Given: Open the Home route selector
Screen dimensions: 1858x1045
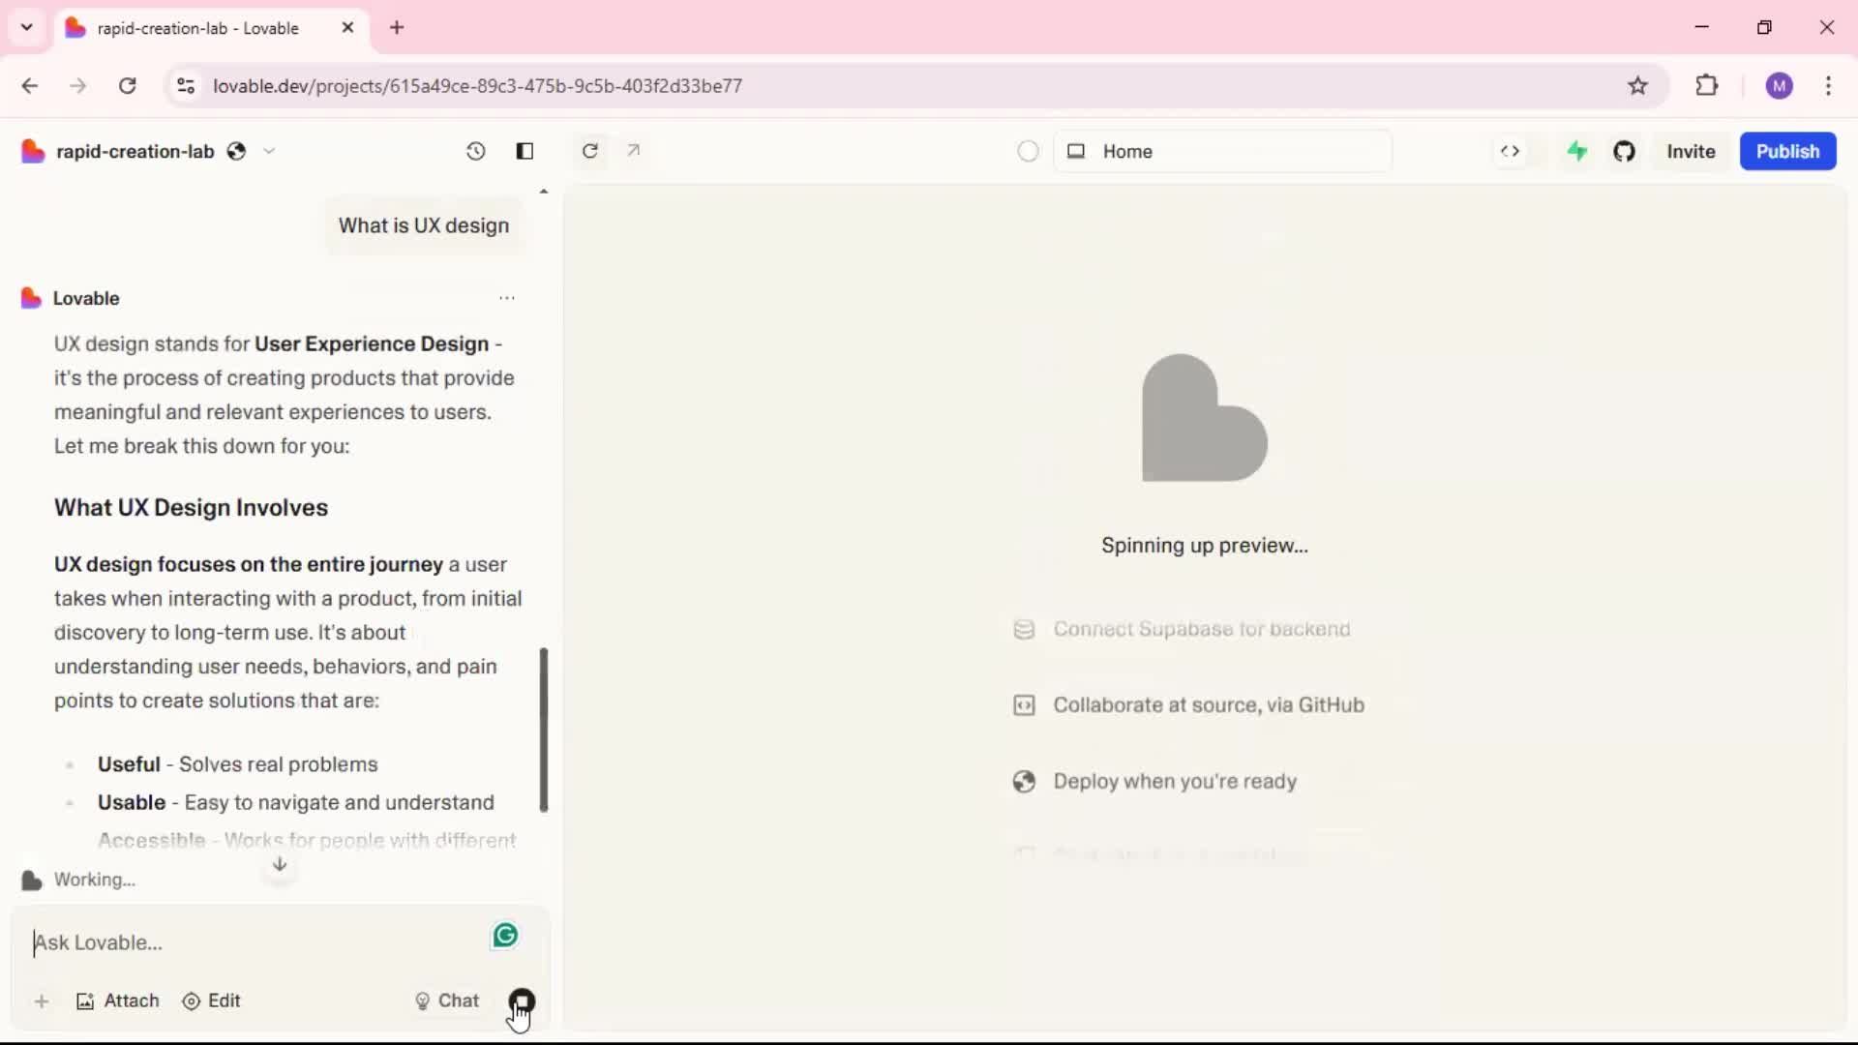Looking at the screenshot, I should (x=1223, y=151).
